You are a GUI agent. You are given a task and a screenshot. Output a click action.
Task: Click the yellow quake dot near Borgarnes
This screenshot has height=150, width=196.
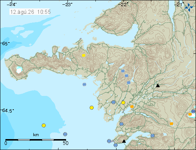[x=123, y=103]
